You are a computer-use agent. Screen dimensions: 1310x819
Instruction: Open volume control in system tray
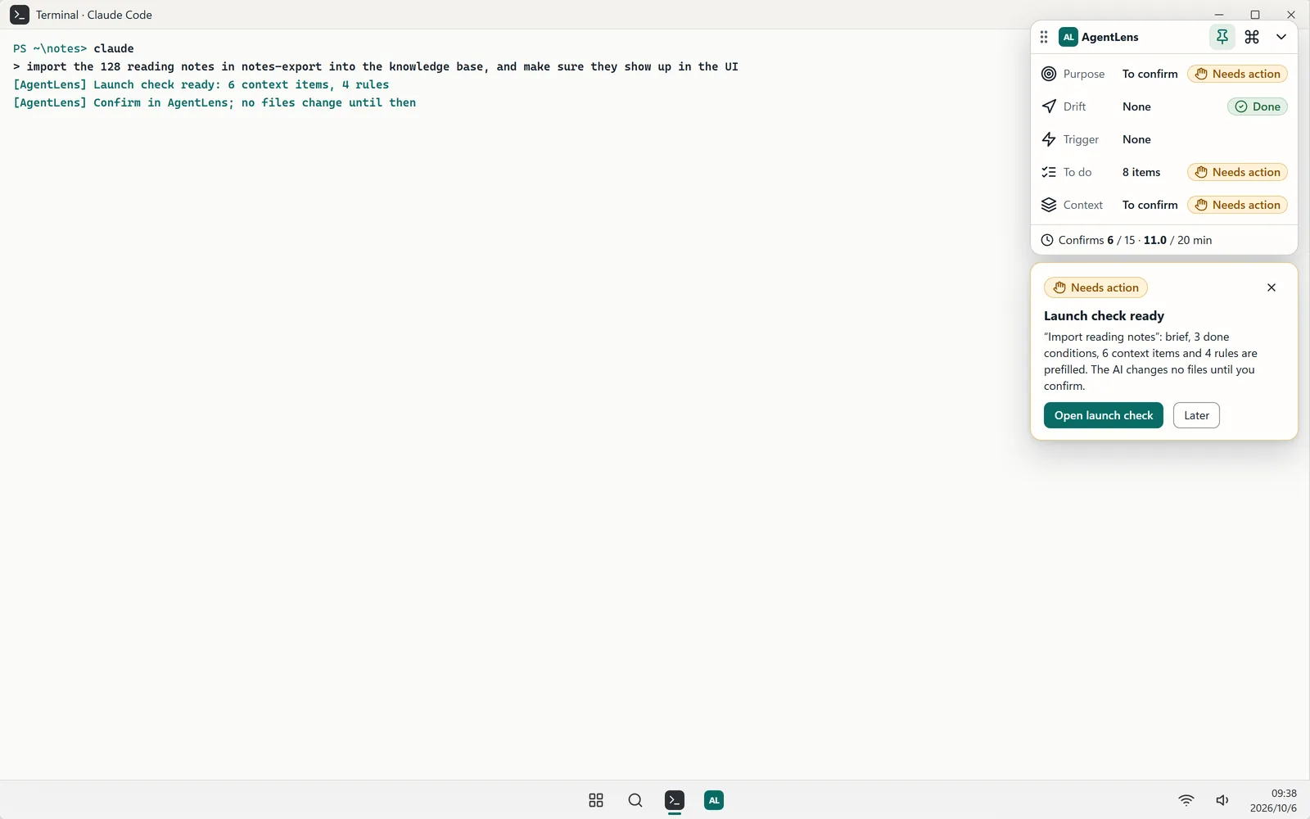pyautogui.click(x=1222, y=800)
